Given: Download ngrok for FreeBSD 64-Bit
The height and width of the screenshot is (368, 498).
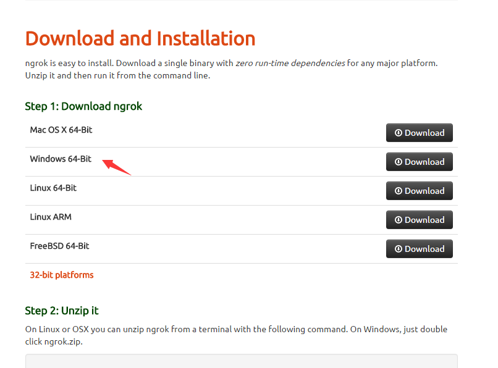Looking at the screenshot, I should [x=420, y=249].
